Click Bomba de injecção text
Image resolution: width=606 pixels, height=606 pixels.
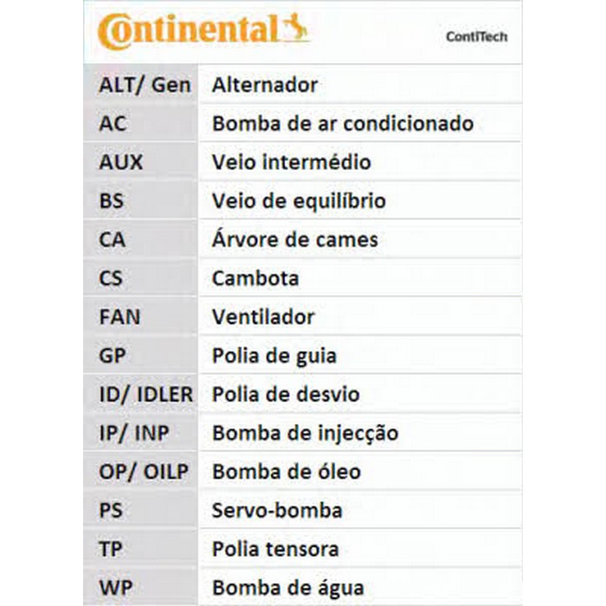coord(305,433)
